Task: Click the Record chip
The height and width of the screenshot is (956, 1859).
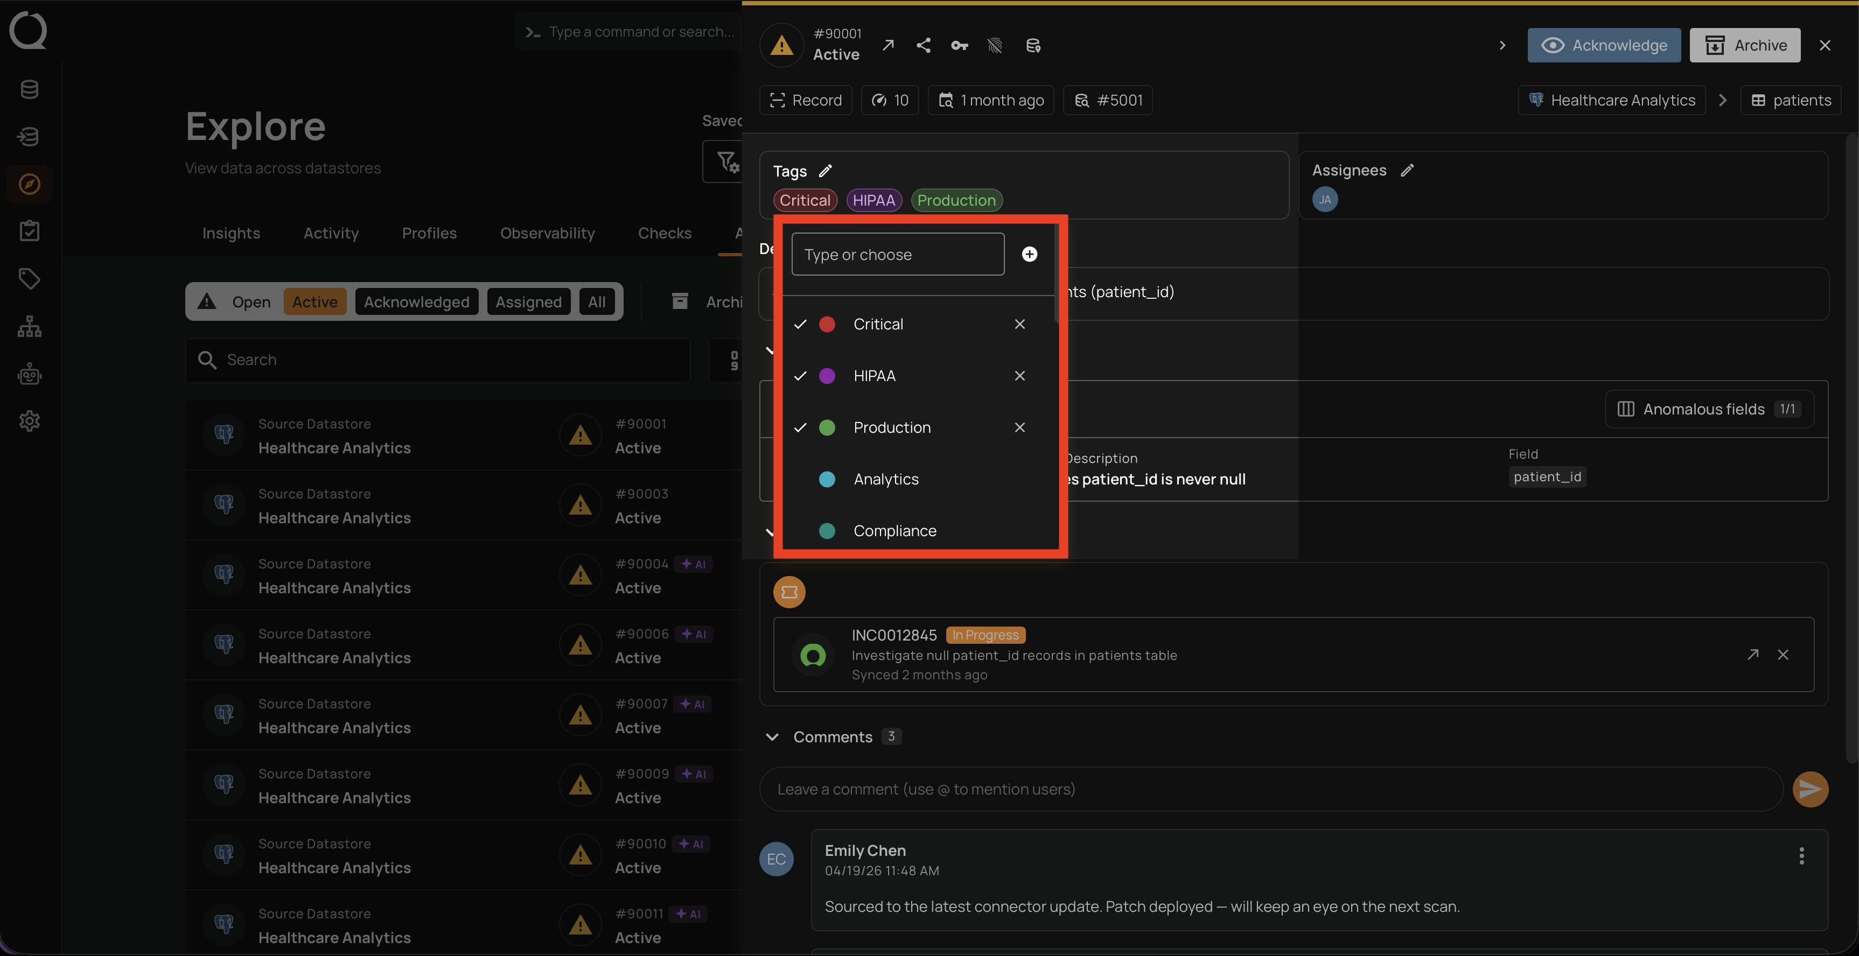Action: click(806, 100)
